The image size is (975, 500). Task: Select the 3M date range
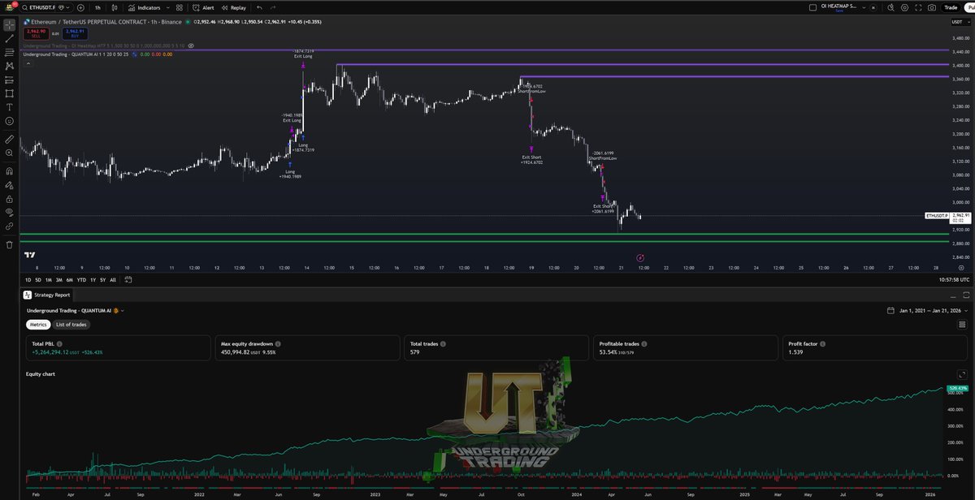[58, 279]
